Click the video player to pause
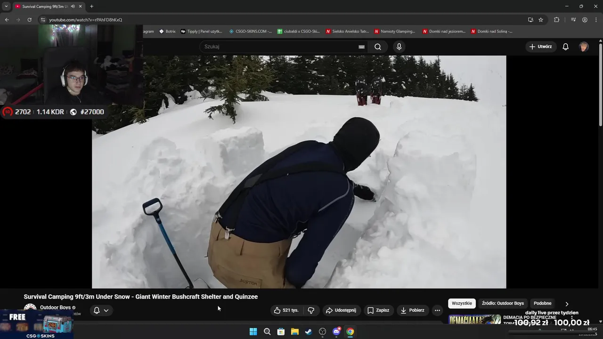The width and height of the screenshot is (603, 339). [x=299, y=172]
